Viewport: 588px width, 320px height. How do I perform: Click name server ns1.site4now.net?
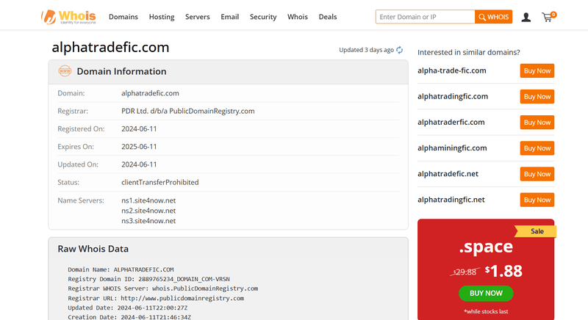coord(148,200)
